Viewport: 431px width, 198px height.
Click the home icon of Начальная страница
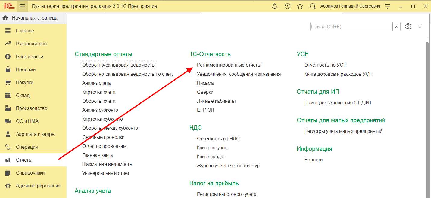click(5, 18)
